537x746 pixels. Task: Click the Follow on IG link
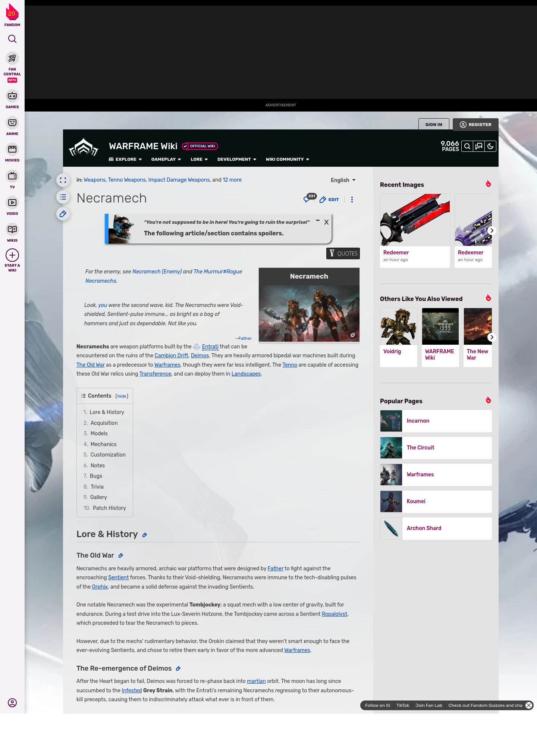pos(377,705)
